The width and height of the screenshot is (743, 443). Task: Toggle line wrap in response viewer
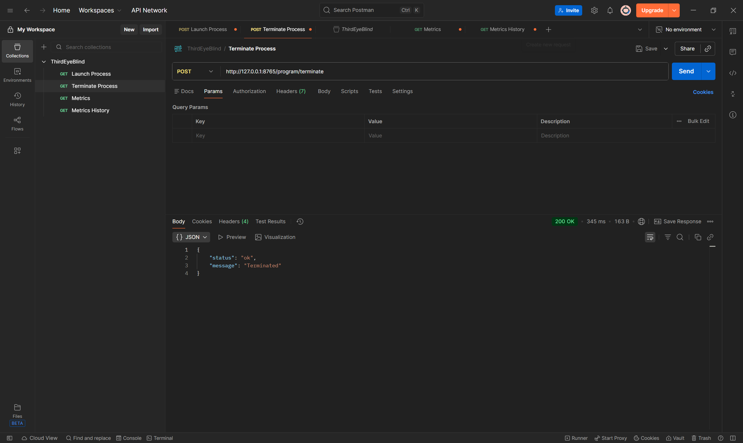pyautogui.click(x=650, y=237)
